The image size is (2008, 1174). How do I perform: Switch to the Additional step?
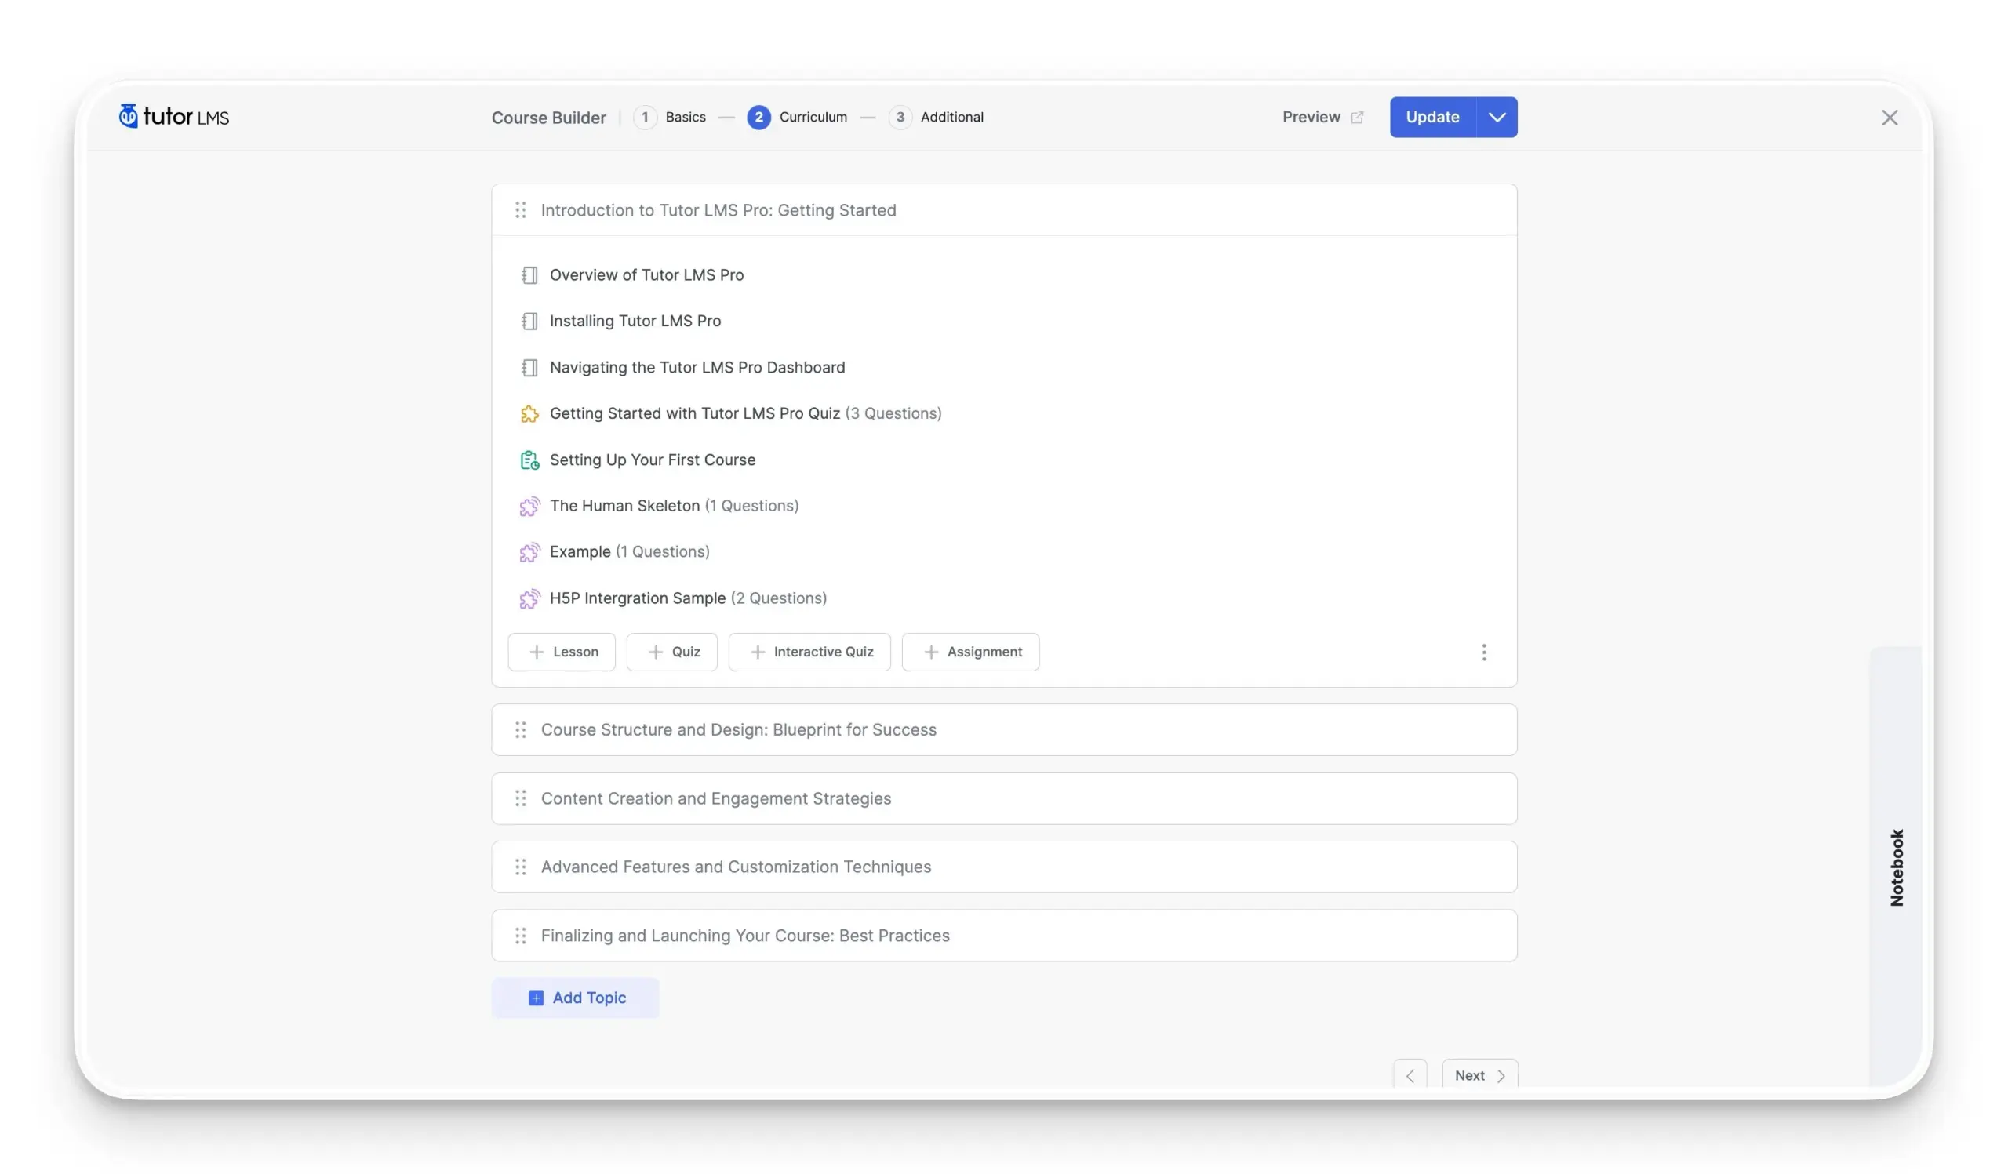click(x=937, y=117)
